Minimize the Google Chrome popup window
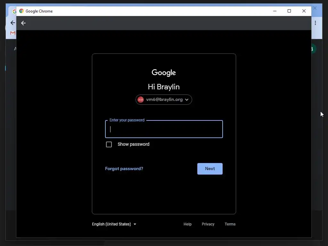The image size is (328, 246). pyautogui.click(x=275, y=11)
